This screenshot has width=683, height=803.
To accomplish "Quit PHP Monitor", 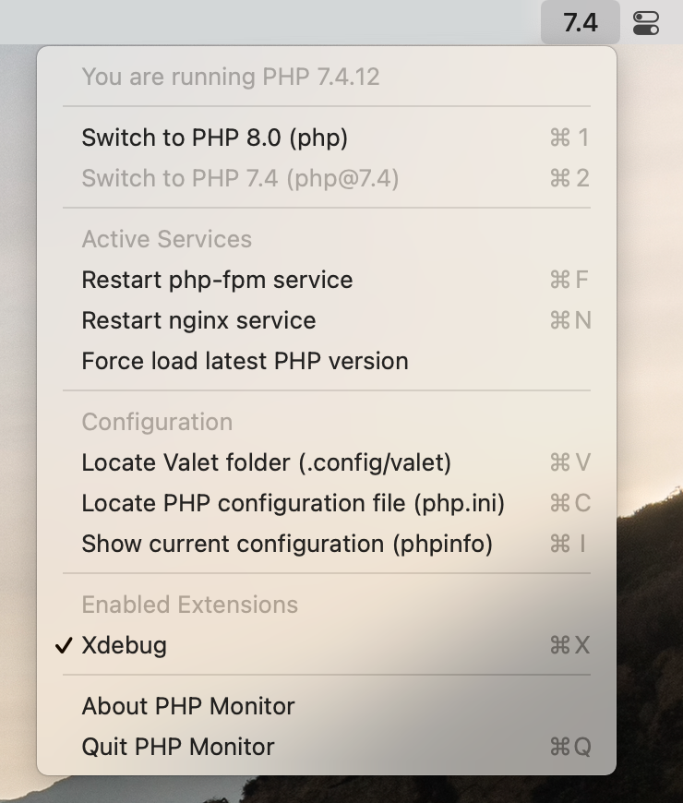I will [327, 747].
